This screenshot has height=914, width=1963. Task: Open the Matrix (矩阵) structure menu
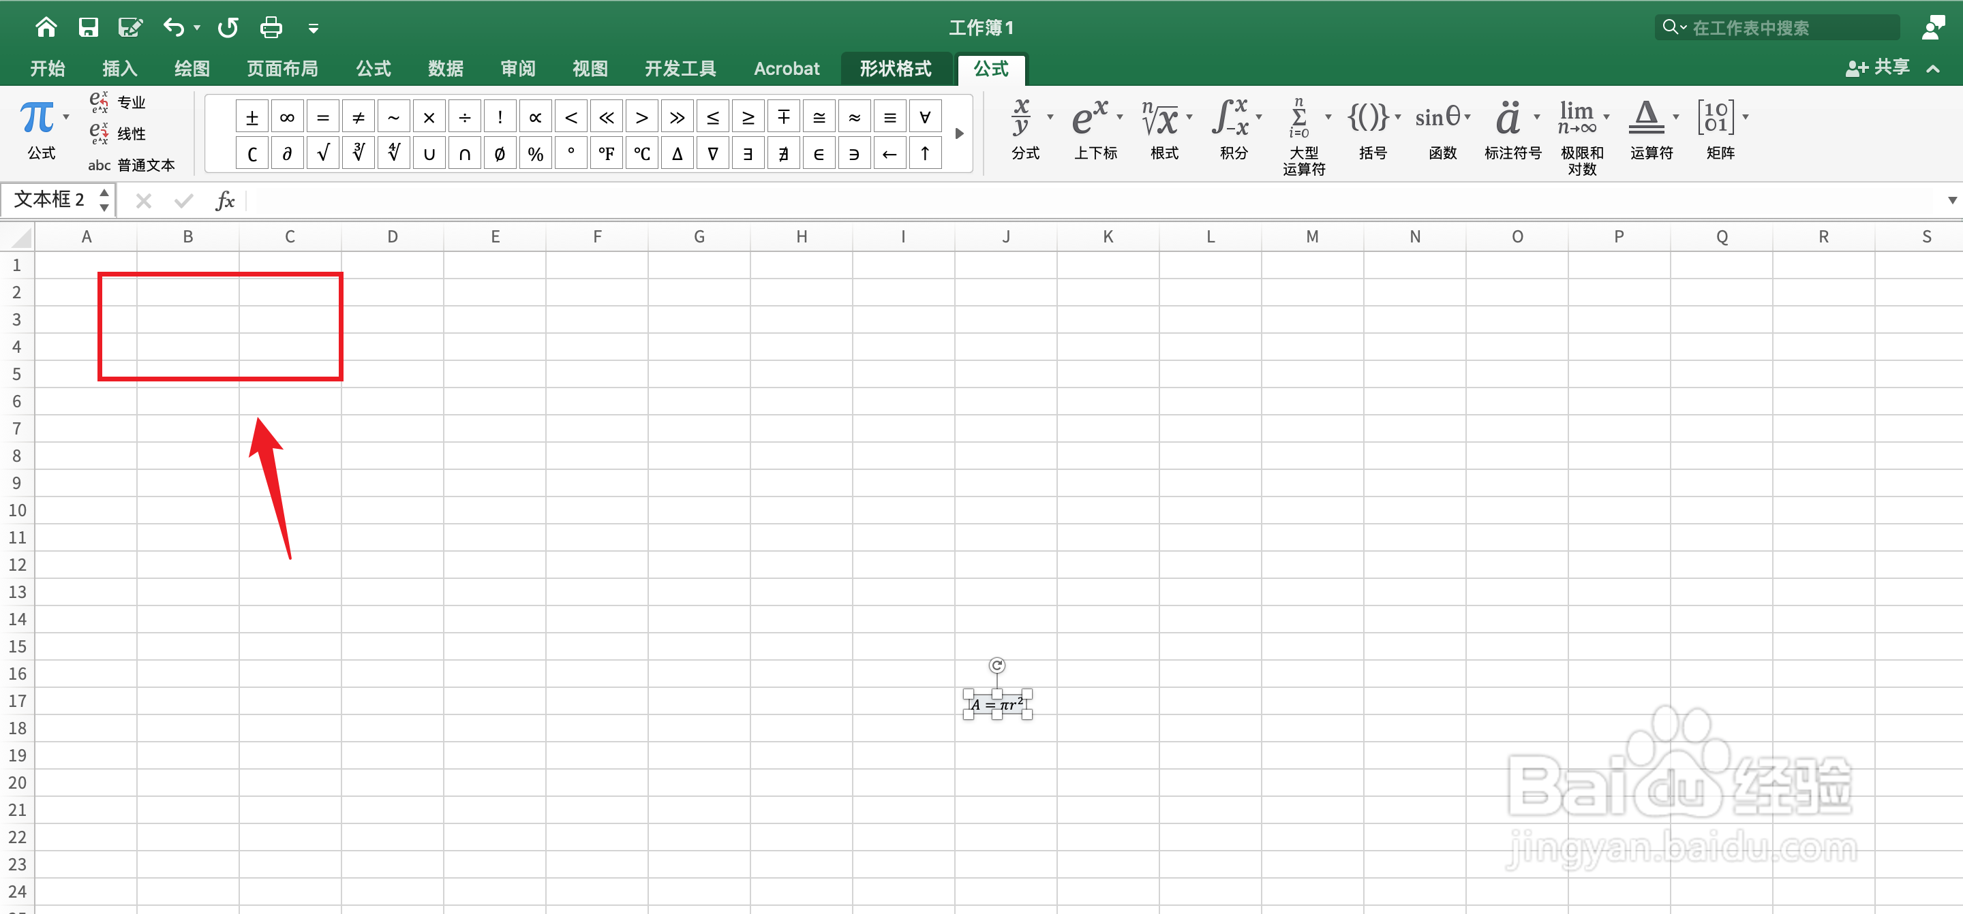[1720, 129]
